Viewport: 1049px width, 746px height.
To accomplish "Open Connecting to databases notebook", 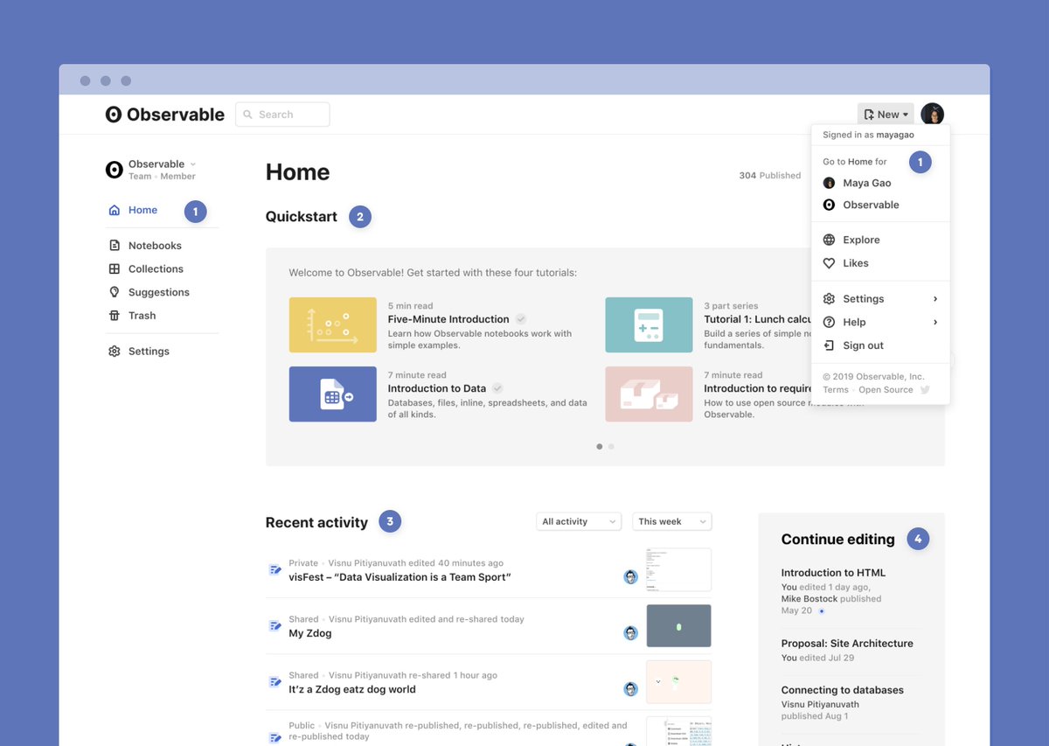I will coord(843,690).
